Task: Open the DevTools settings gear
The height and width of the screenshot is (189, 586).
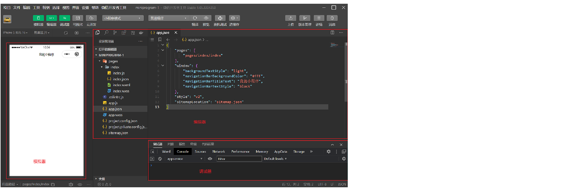Action: pos(328,151)
